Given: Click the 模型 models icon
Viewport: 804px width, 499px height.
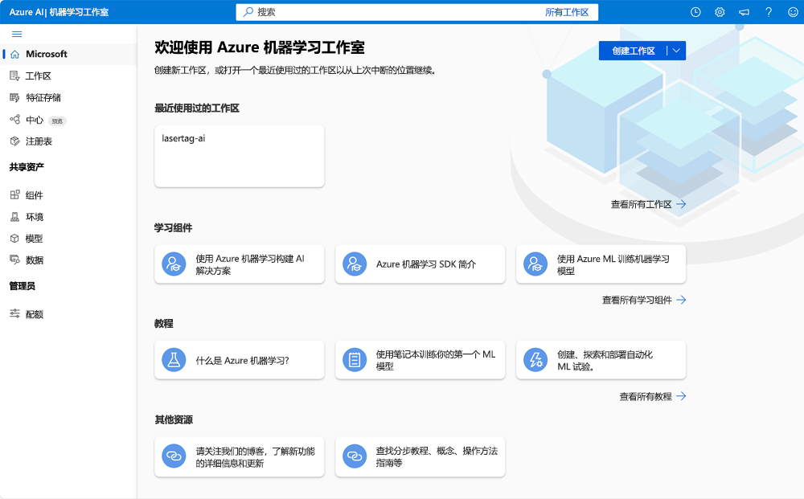Looking at the screenshot, I should click(x=14, y=238).
